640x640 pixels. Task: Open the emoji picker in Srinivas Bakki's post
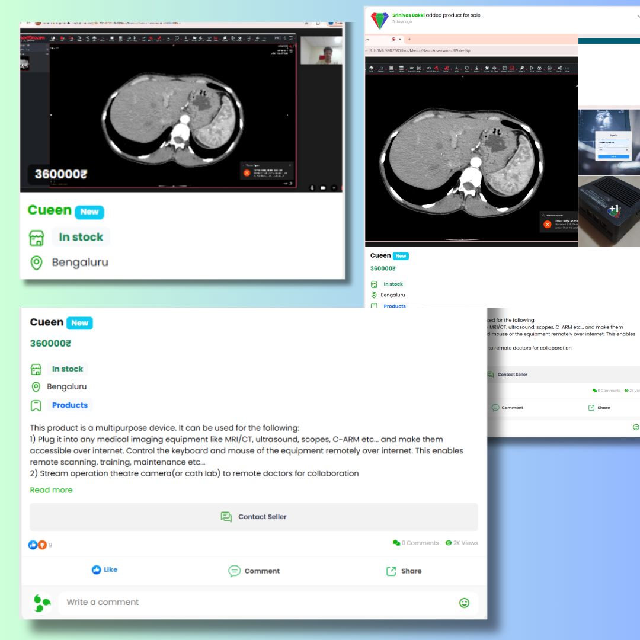tap(635, 427)
